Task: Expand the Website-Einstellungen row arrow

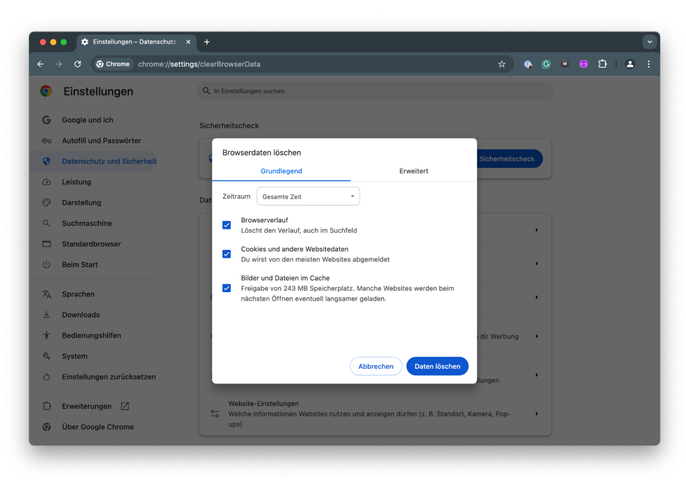Action: point(536,414)
